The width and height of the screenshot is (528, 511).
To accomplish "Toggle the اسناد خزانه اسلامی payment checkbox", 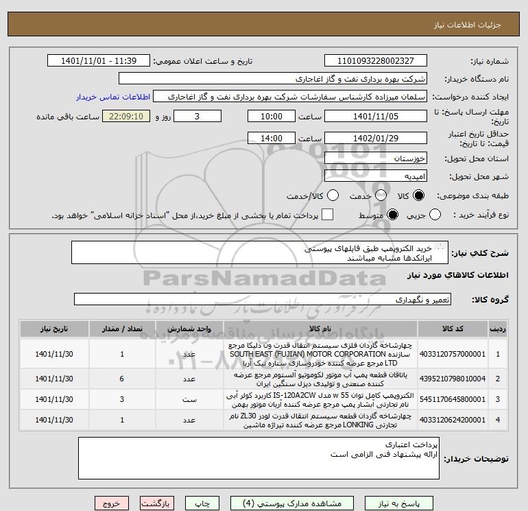I will coord(327,215).
